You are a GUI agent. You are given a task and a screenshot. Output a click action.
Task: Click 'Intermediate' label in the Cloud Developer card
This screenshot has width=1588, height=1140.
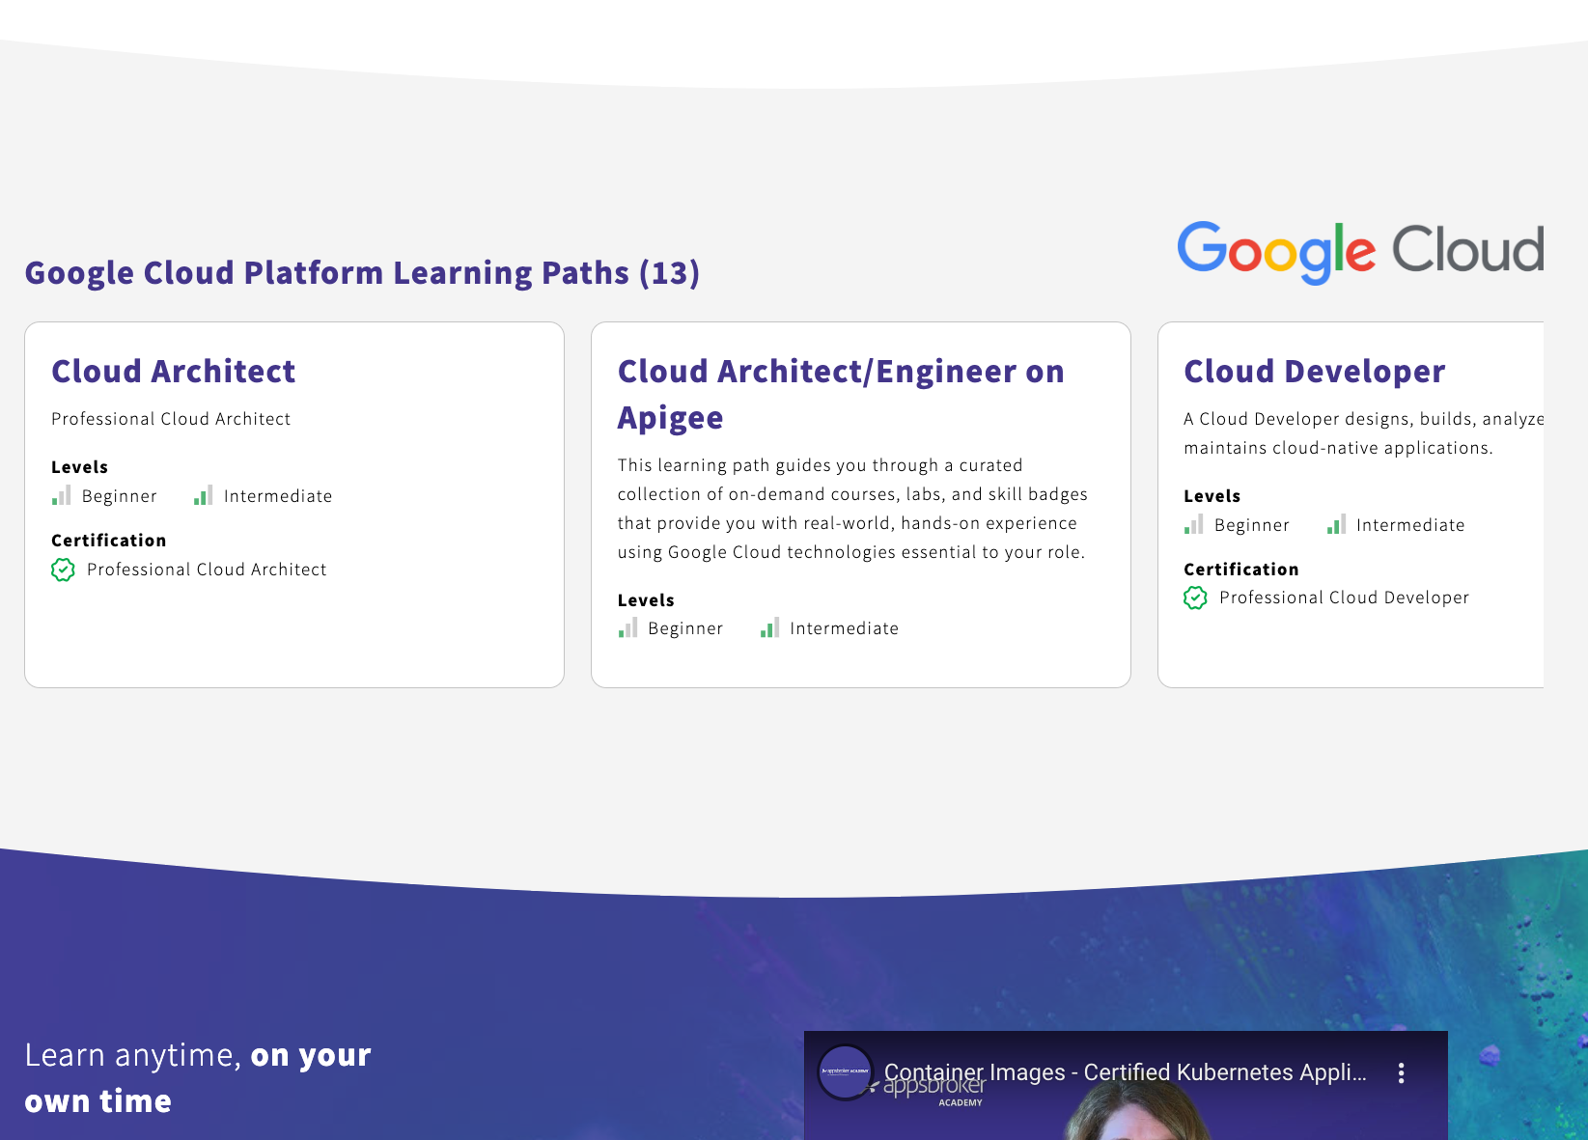point(1410,525)
